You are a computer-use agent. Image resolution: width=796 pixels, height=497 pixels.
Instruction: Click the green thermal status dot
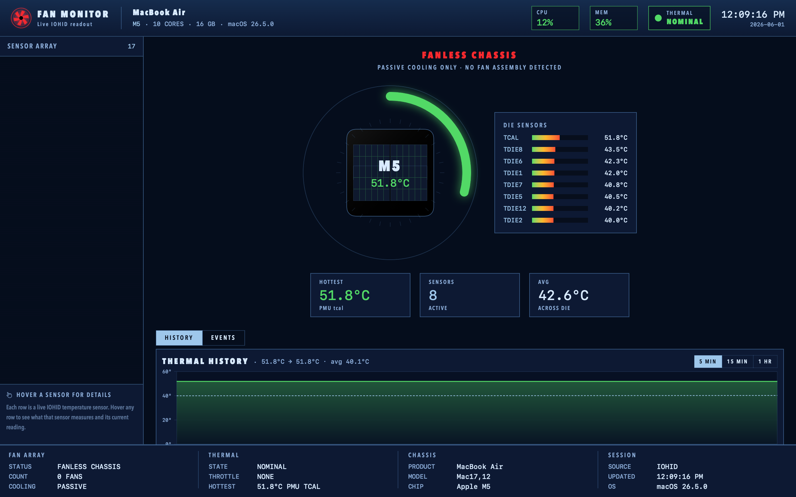[658, 18]
